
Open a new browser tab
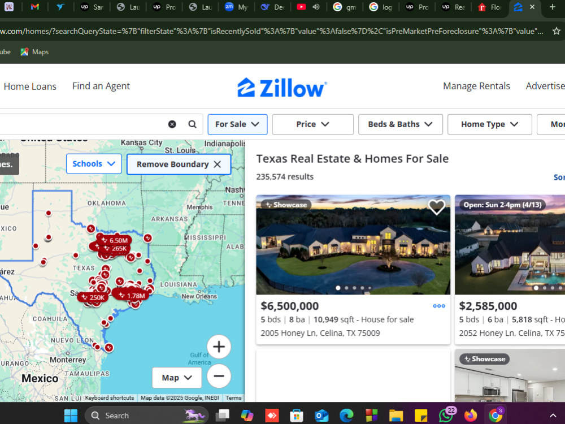553,7
